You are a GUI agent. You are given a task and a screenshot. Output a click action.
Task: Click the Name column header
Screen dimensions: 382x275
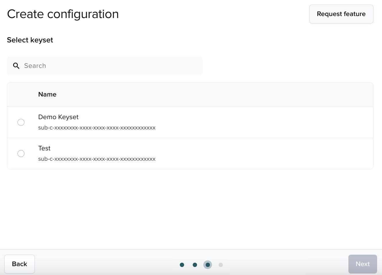[47, 95]
